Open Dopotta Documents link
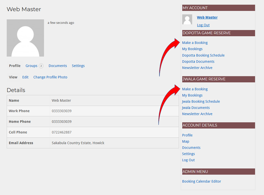Image resolution: width=264 pixels, height=195 pixels. 198,62
